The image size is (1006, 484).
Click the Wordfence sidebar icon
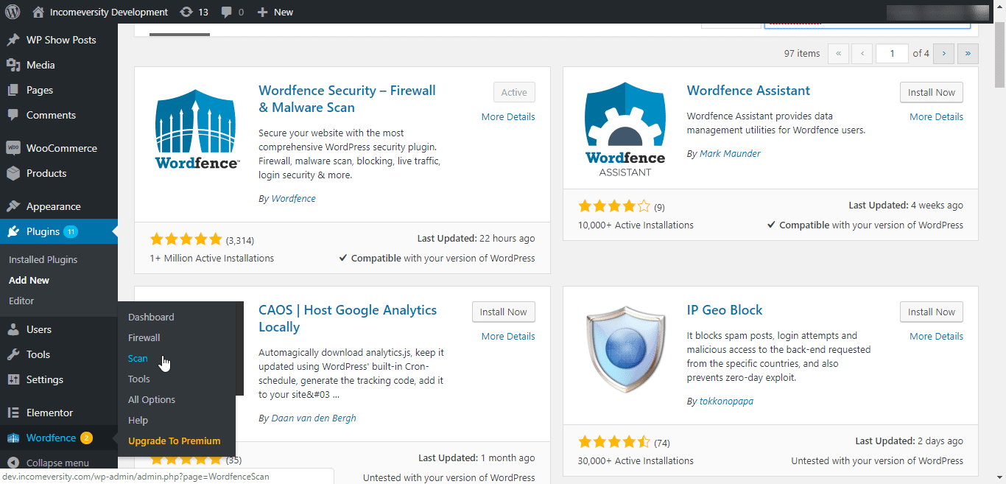coord(13,438)
